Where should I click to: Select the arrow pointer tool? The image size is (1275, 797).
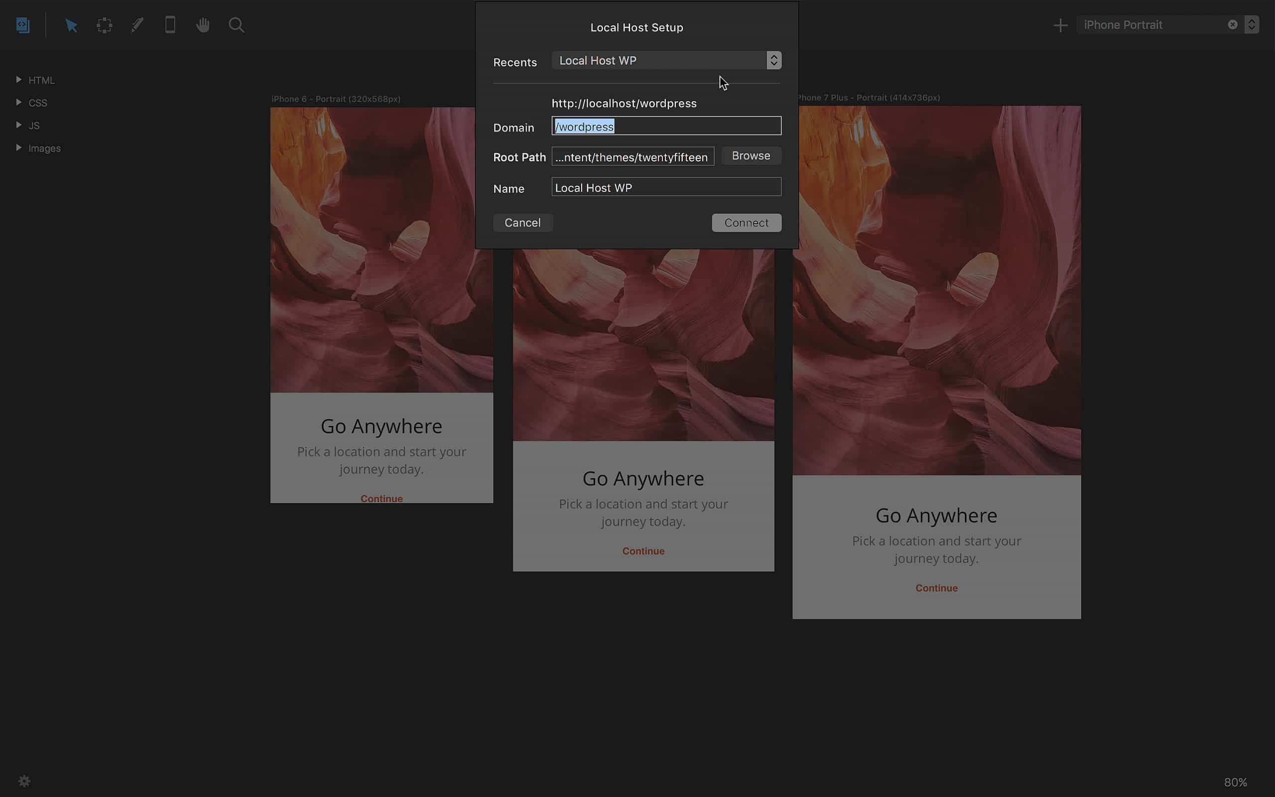(71, 25)
